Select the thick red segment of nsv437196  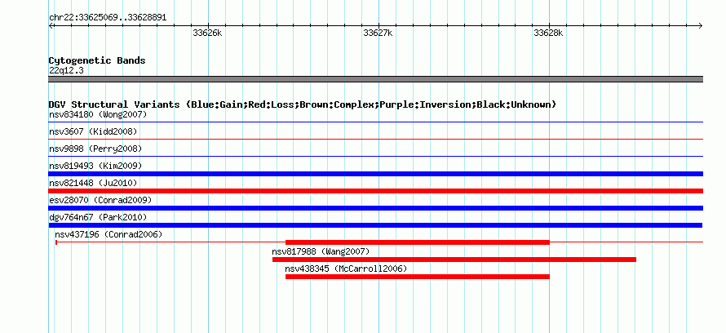pos(418,242)
